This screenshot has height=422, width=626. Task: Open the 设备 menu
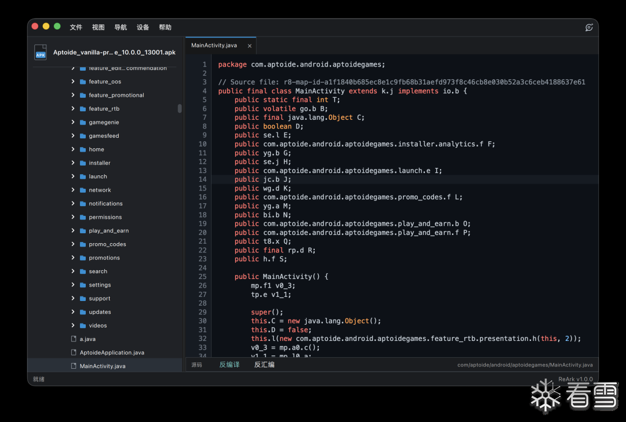tap(143, 28)
